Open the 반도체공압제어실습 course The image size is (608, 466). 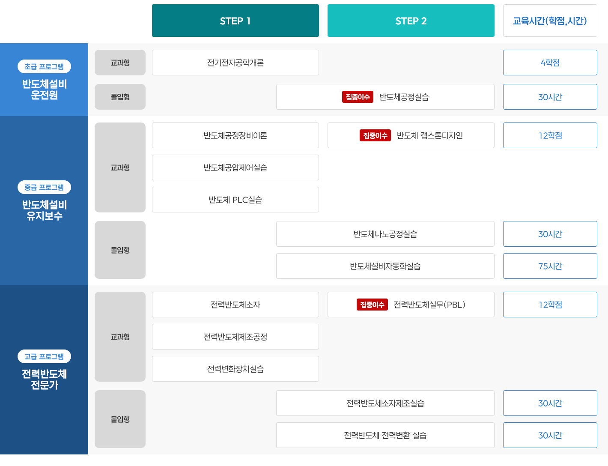(235, 167)
